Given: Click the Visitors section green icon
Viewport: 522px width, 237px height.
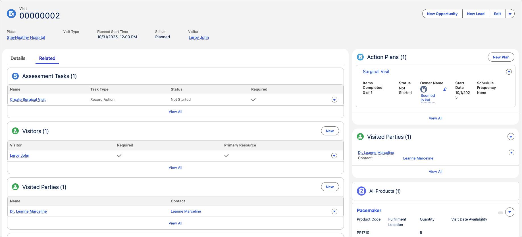Looking at the screenshot, I should click(15, 131).
